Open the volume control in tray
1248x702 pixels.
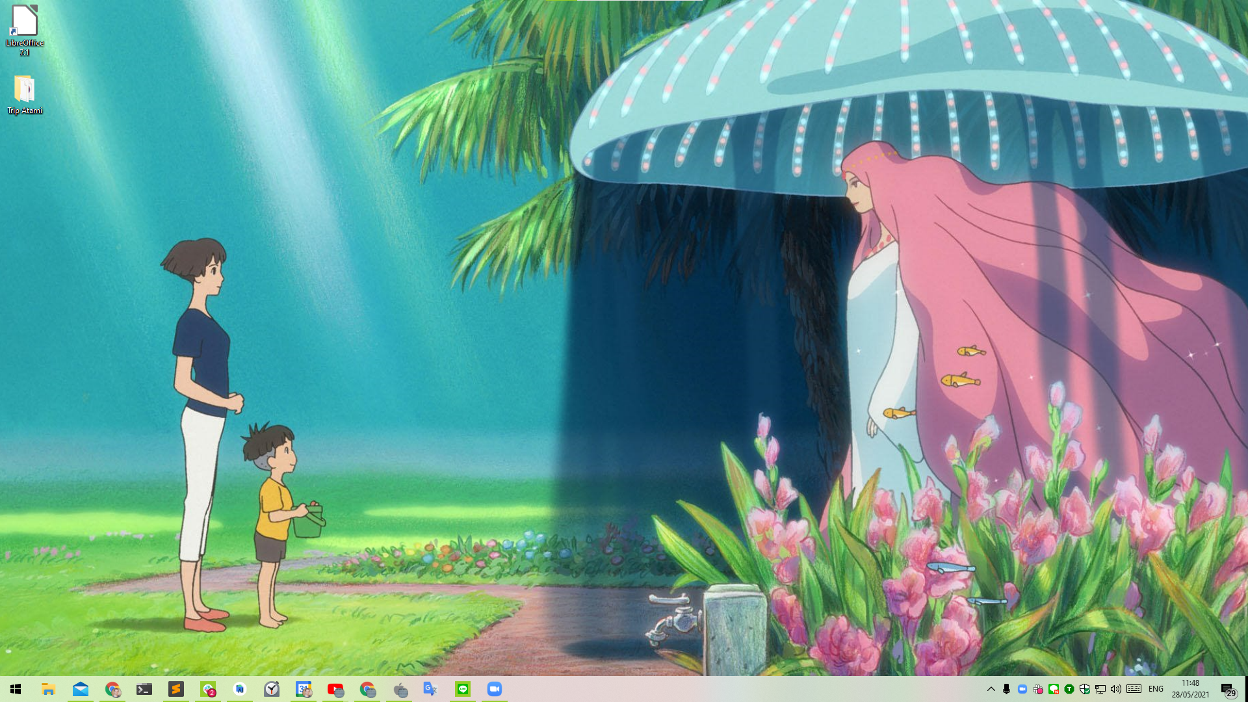[x=1116, y=689]
